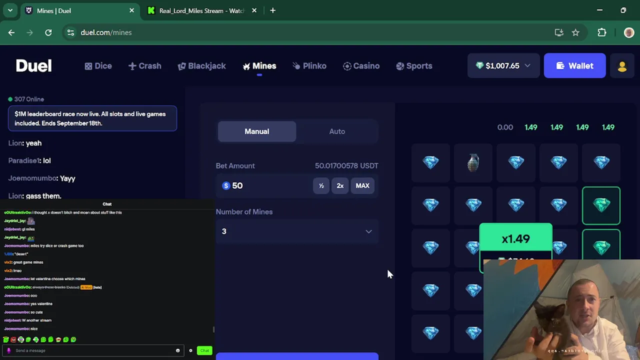Close the Real_Lord_Miles Stream tab
Image resolution: width=640 pixels, height=360 pixels.
[x=254, y=10]
